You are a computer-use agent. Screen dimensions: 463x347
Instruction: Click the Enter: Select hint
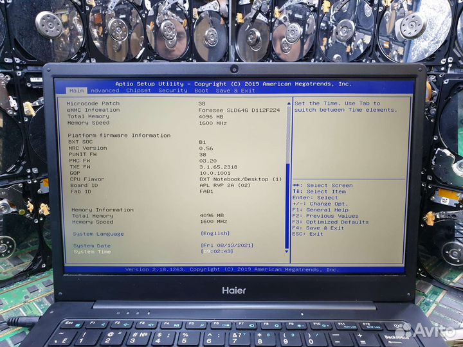315,198
